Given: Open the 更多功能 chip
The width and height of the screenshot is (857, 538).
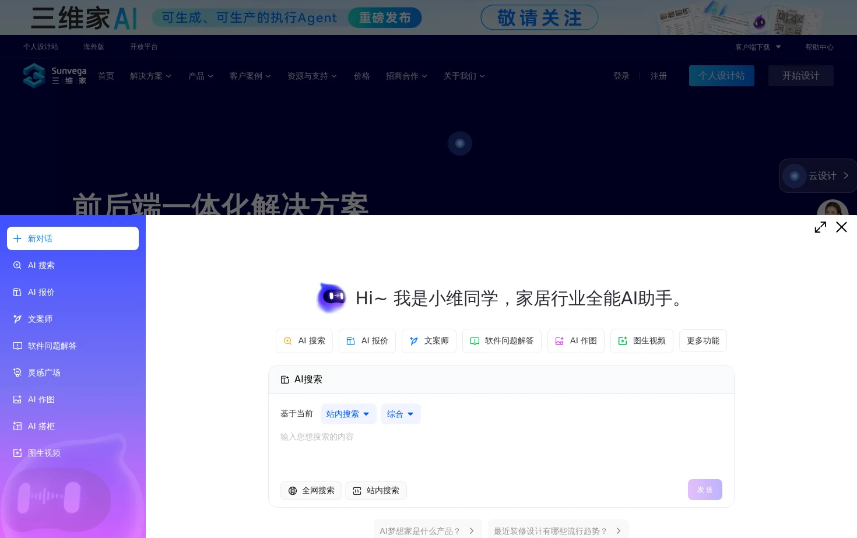Looking at the screenshot, I should click(703, 341).
